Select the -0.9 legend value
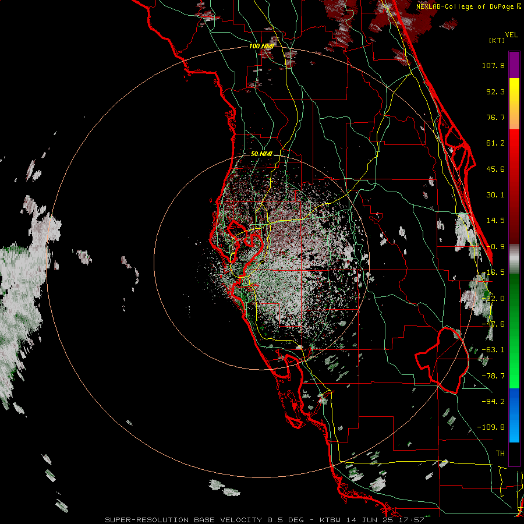The width and height of the screenshot is (524, 524). (x=495, y=247)
